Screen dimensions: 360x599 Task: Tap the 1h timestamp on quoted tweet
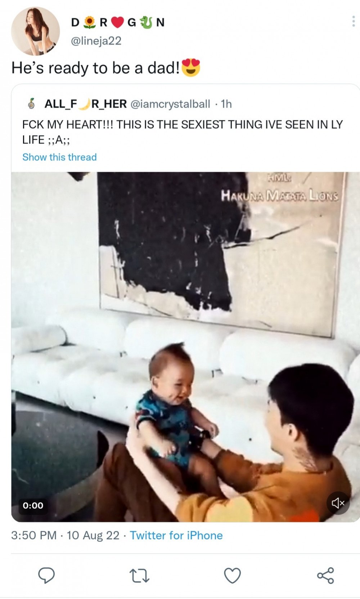(226, 104)
